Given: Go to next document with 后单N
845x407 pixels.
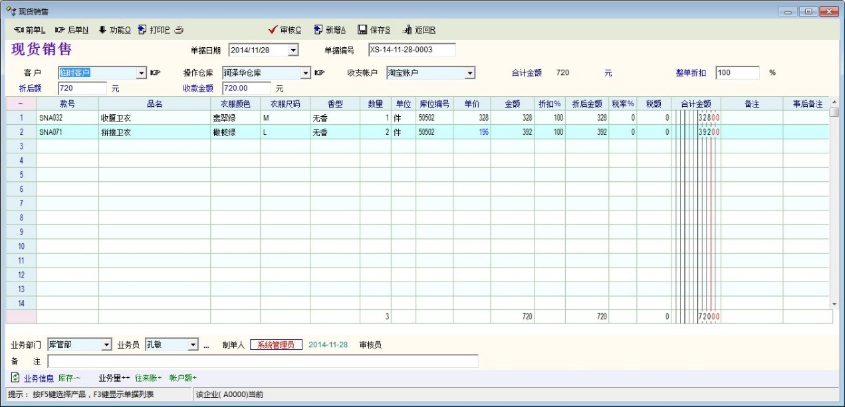Looking at the screenshot, I should pos(72,30).
